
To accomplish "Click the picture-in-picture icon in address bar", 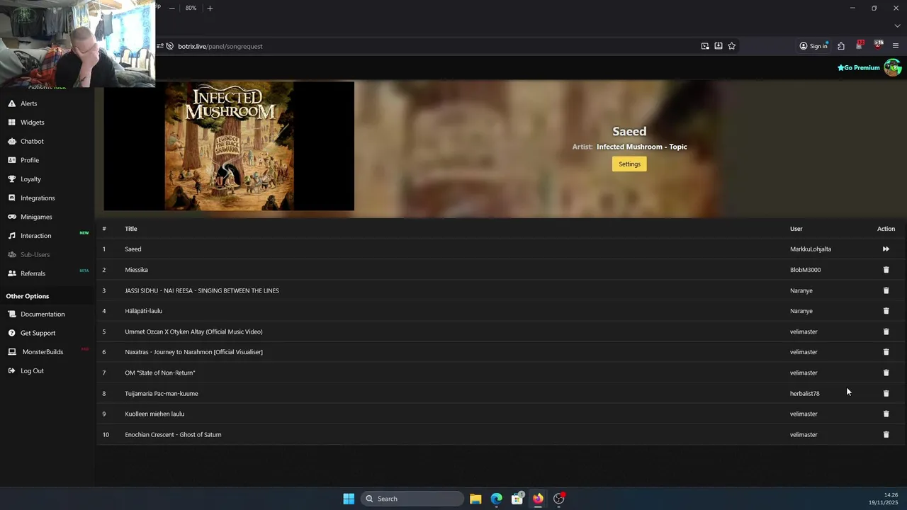I will point(705,46).
